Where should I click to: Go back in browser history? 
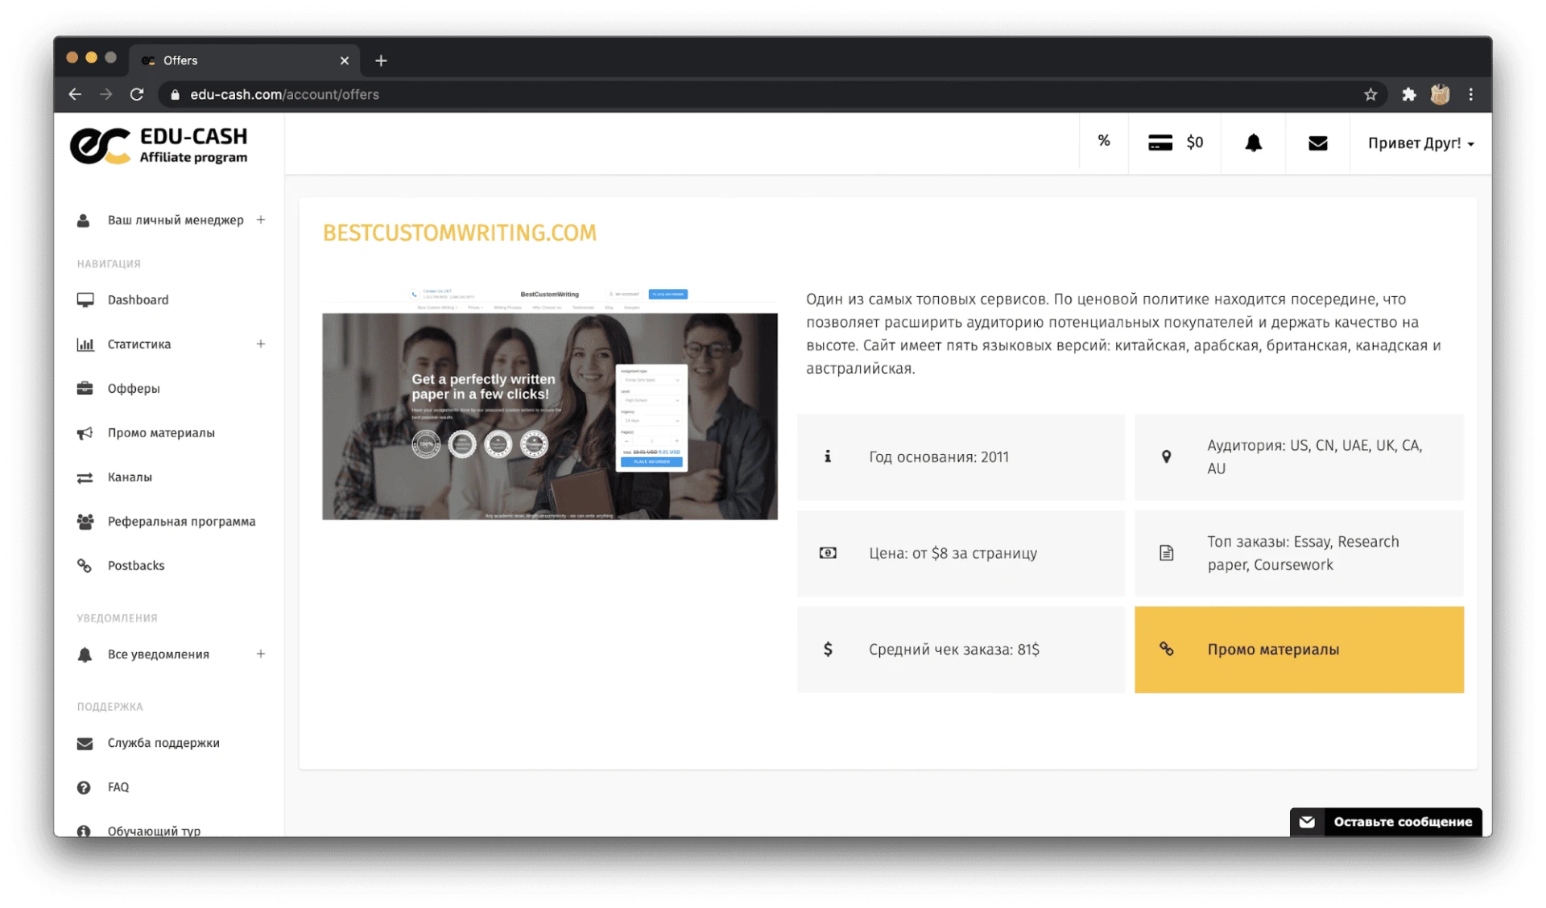[x=75, y=94]
